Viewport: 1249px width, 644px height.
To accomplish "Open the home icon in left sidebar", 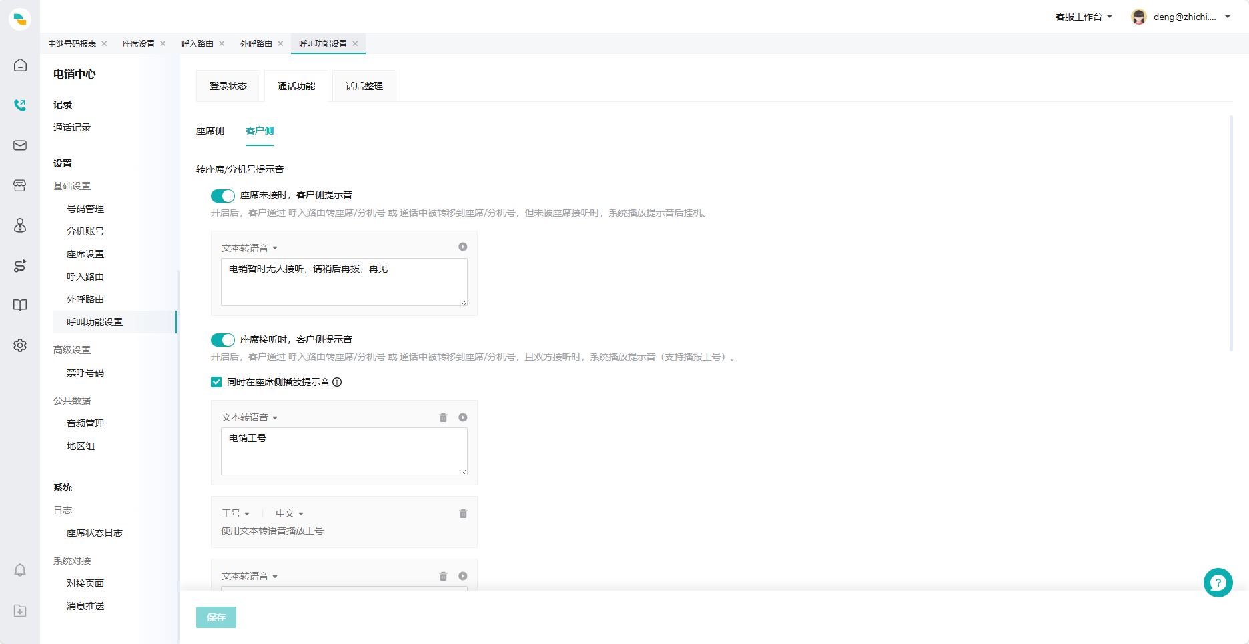I will tap(20, 65).
